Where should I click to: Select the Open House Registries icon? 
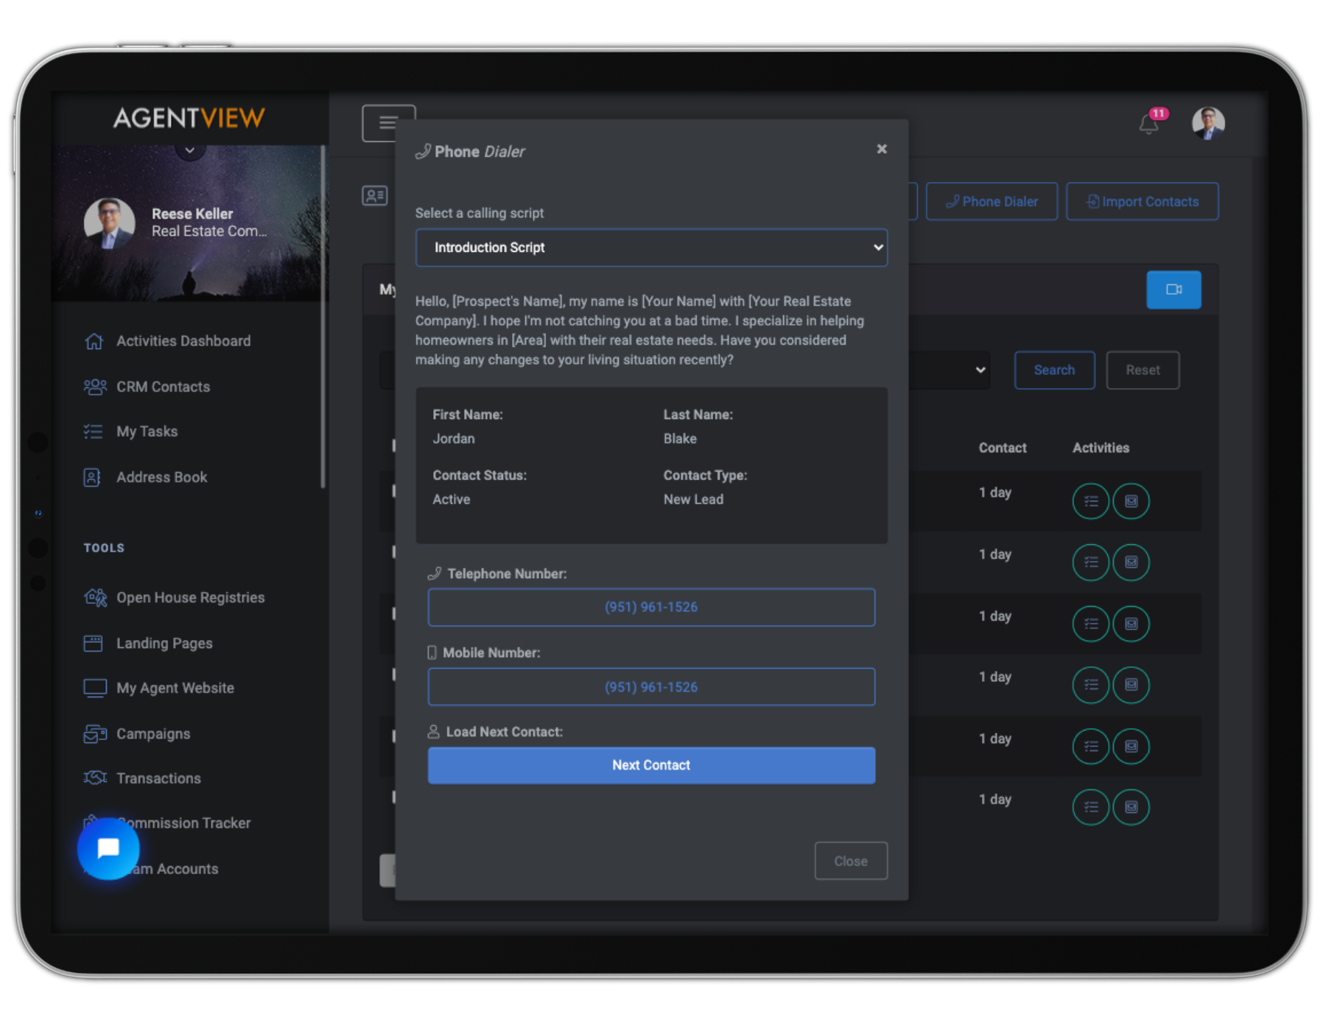[x=94, y=597]
